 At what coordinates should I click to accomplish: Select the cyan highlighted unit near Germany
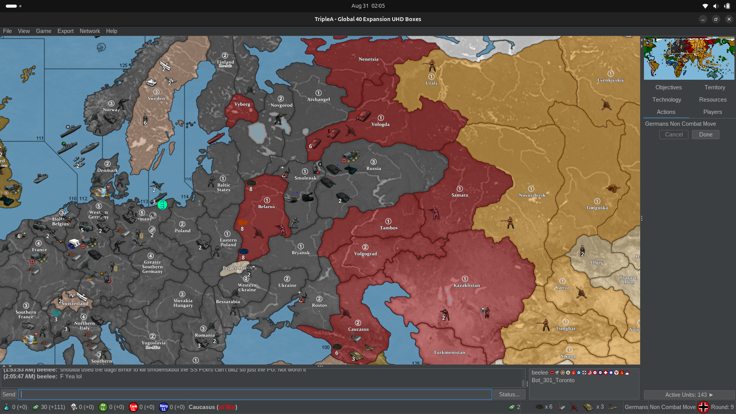coord(162,205)
